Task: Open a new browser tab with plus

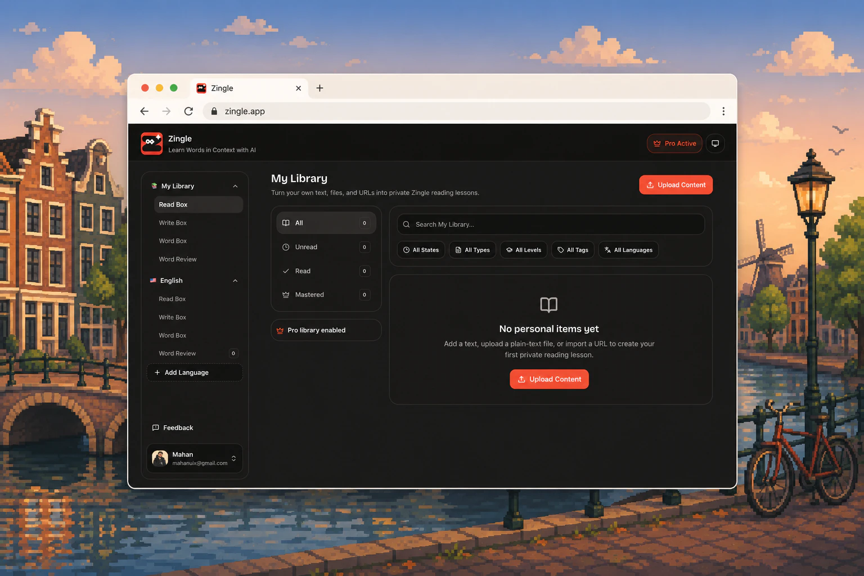Action: pyautogui.click(x=319, y=88)
